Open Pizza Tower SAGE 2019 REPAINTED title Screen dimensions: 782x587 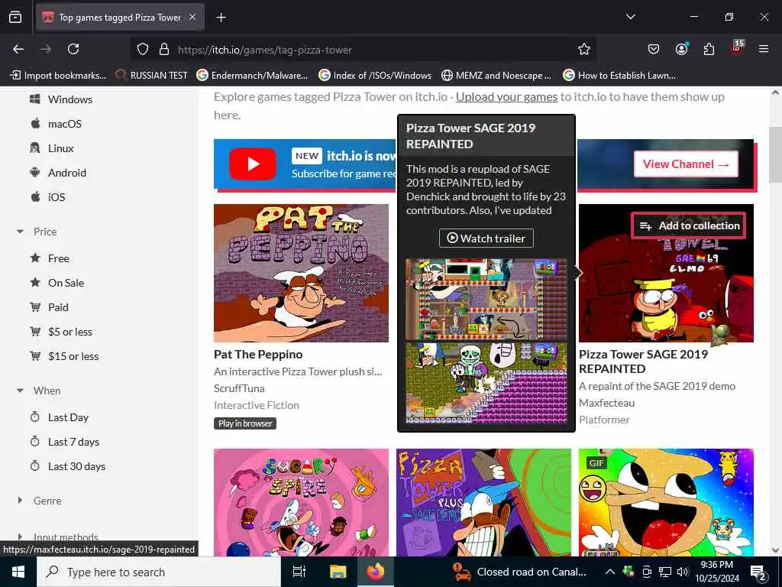point(643,362)
